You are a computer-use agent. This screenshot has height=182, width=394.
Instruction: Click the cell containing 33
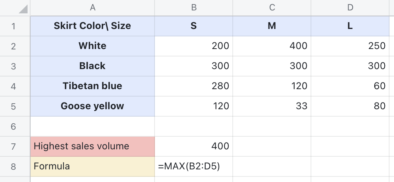pyautogui.click(x=272, y=106)
